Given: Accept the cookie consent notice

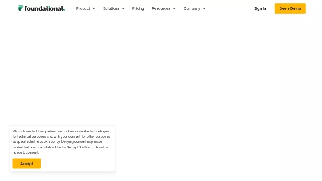Looking at the screenshot, I should [26, 164].
